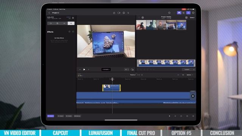Viewport: 242px width, 136px height.
Task: Switch to the second inspector tab
Action: pos(57,23)
